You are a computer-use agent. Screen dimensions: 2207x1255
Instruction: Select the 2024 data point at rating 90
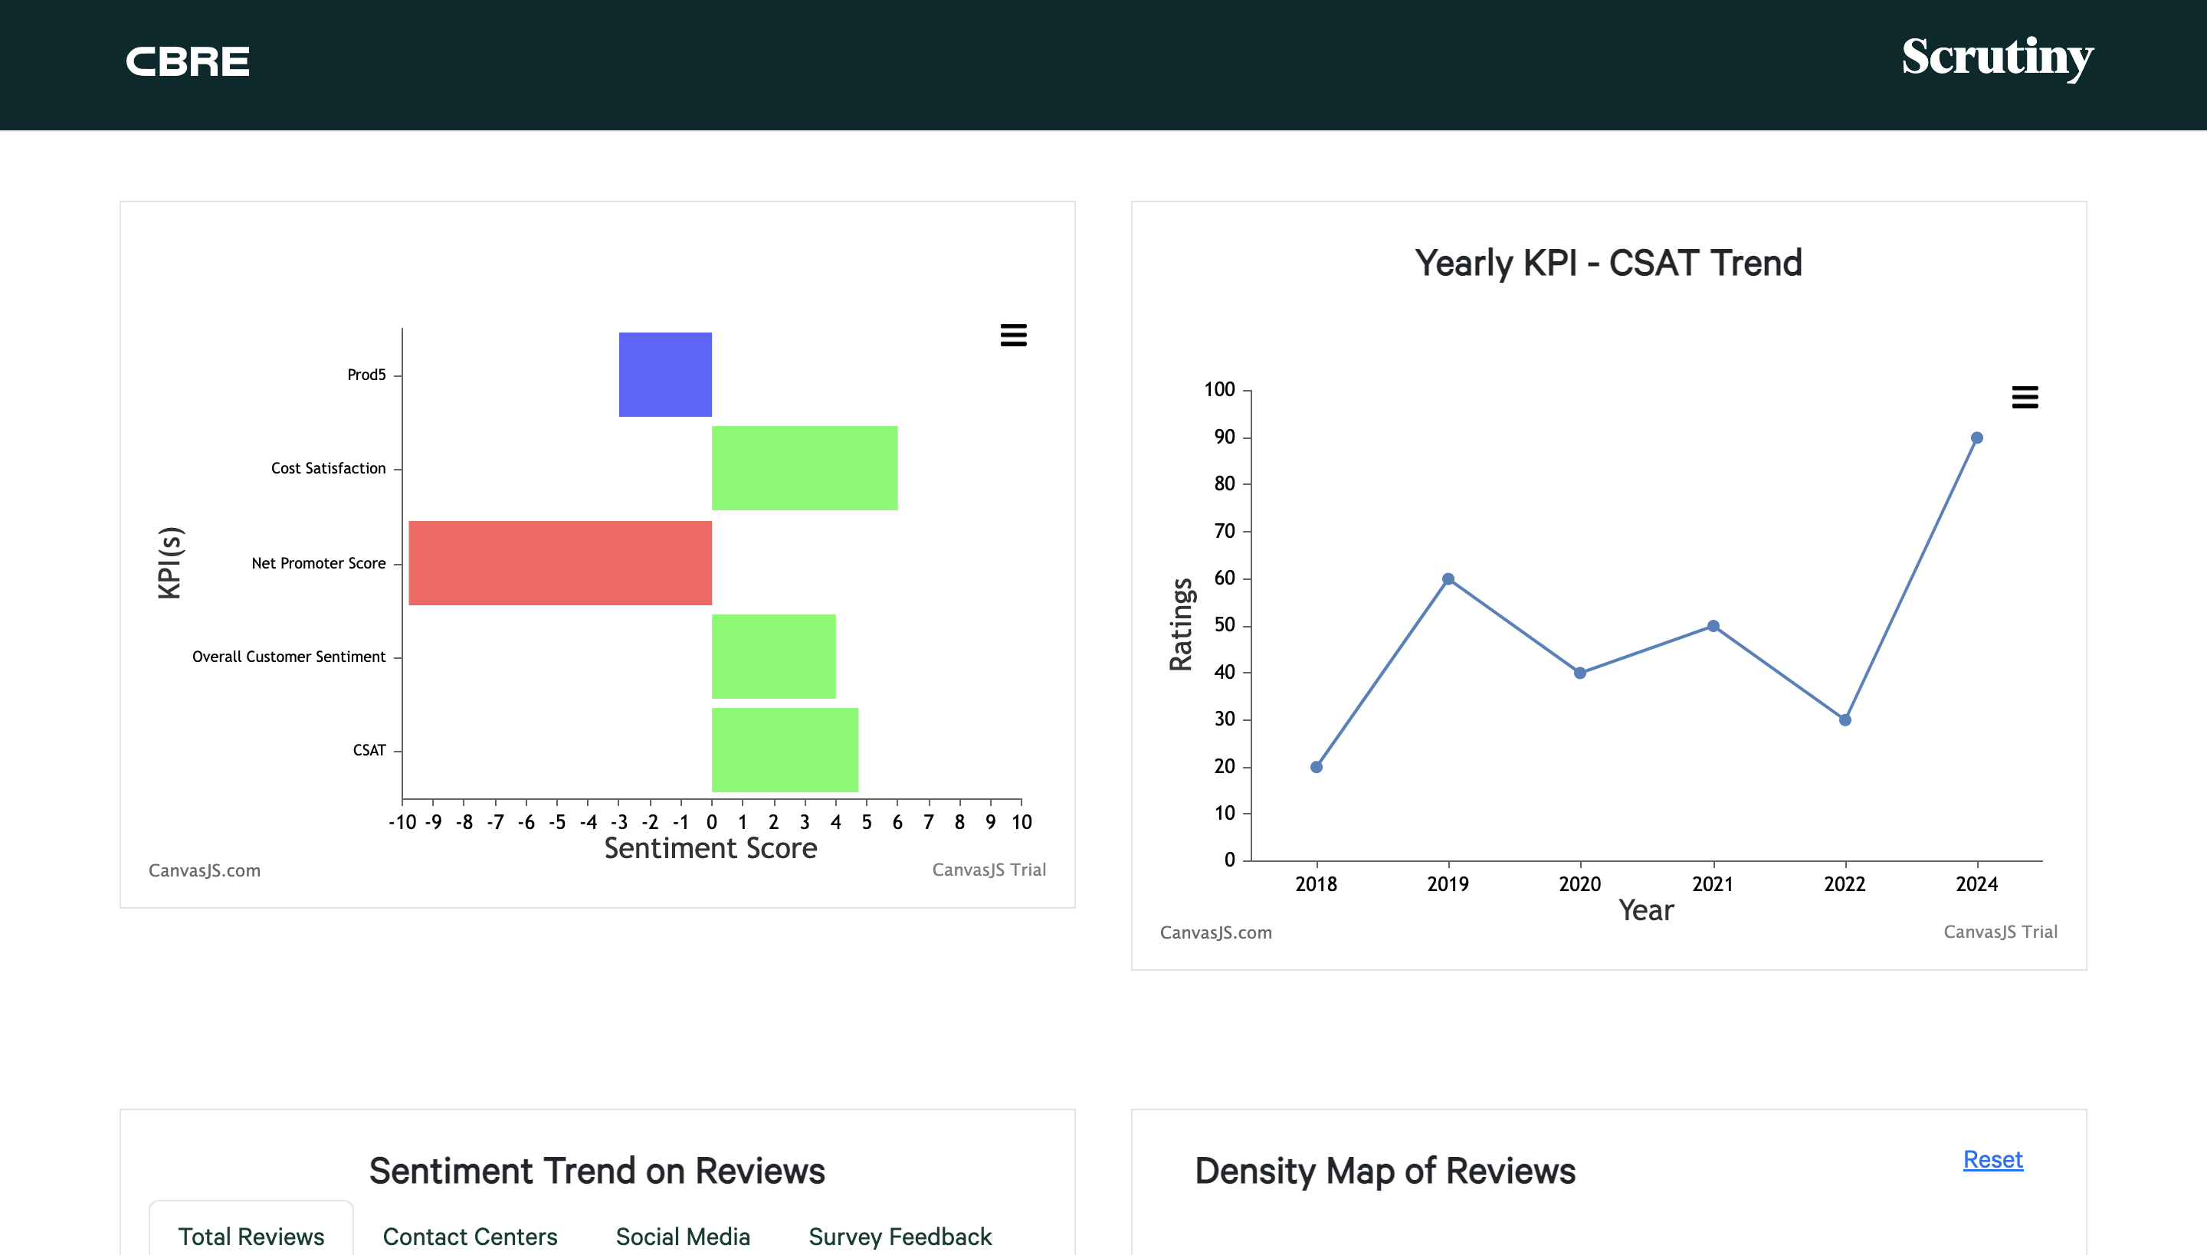coord(1977,438)
